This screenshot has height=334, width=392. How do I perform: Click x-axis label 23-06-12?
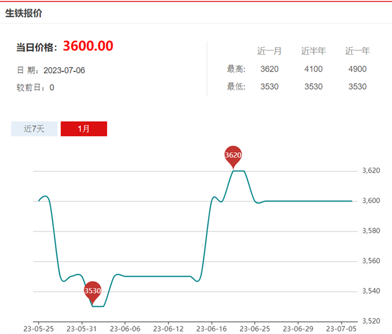168,329
